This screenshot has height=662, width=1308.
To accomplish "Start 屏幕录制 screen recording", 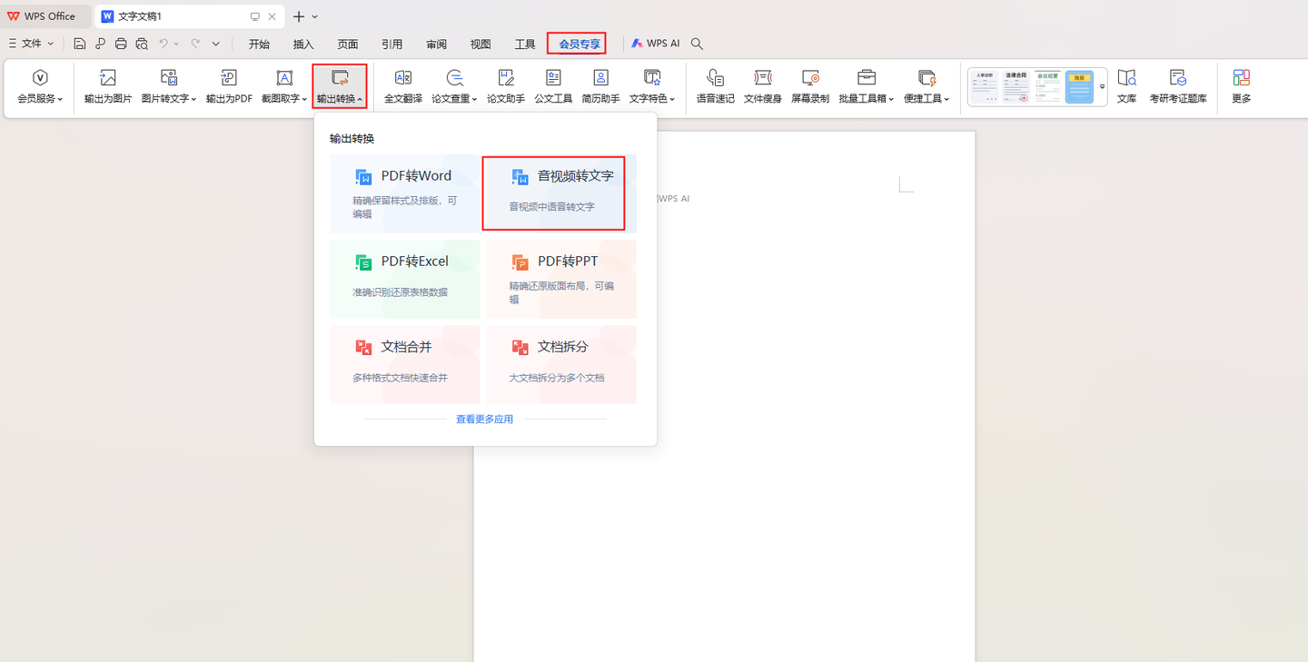I will pyautogui.click(x=810, y=87).
